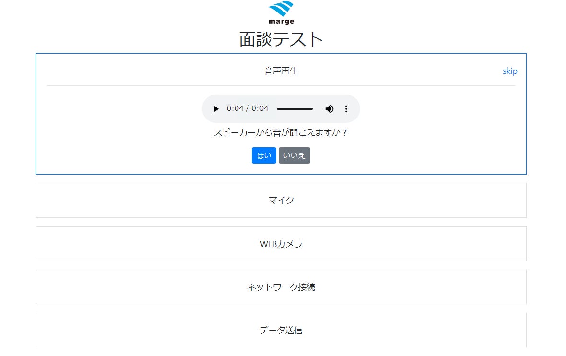Play the test audio clip
Image resolution: width=566 pixels, height=356 pixels.
216,109
